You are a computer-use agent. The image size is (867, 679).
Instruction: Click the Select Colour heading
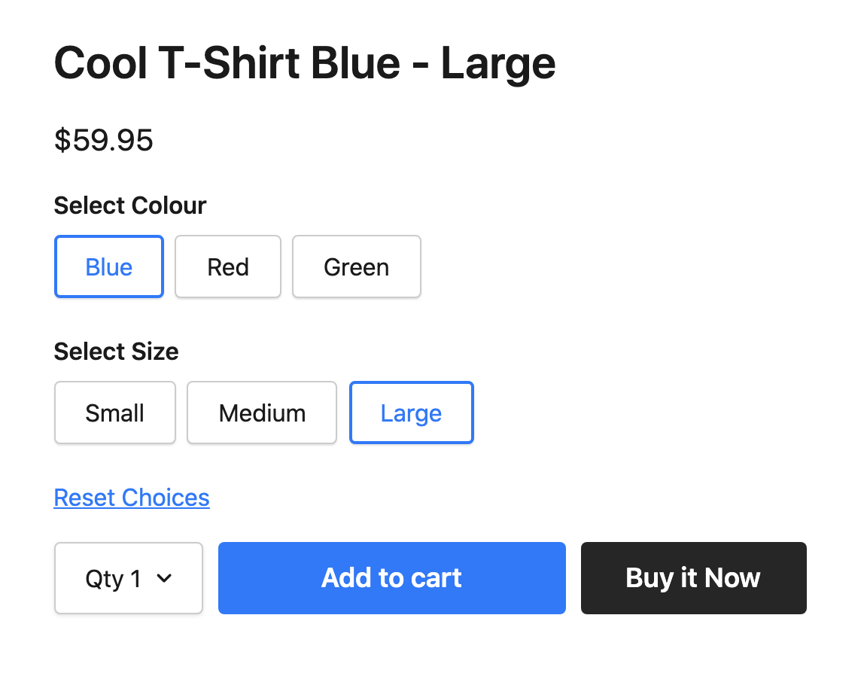click(129, 205)
